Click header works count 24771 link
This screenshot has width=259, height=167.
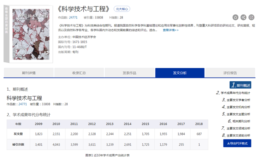click(x=73, y=17)
